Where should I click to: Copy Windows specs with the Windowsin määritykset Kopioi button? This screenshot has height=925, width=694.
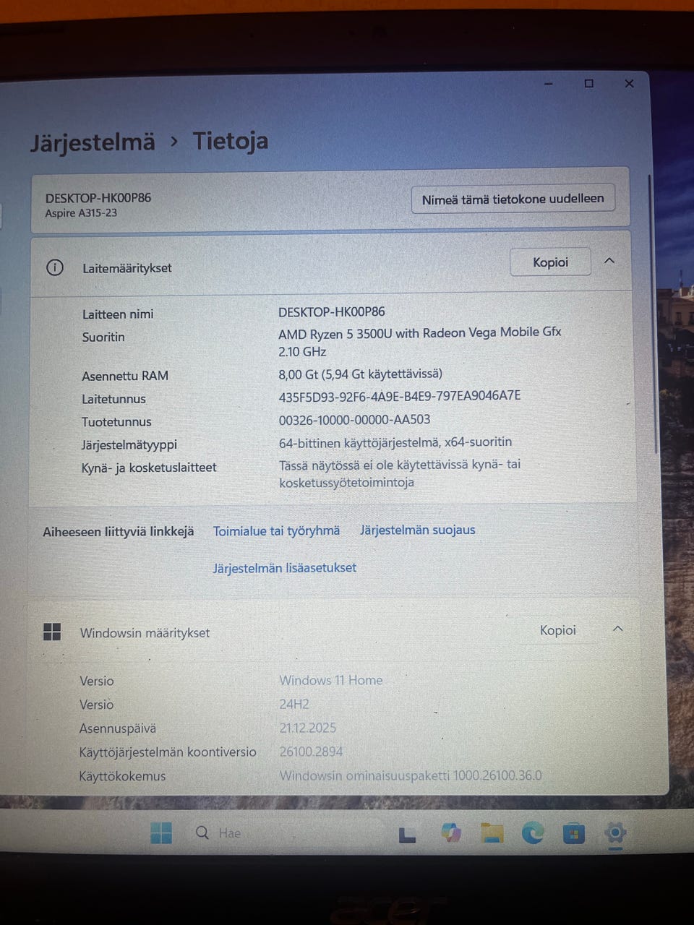pos(557,630)
